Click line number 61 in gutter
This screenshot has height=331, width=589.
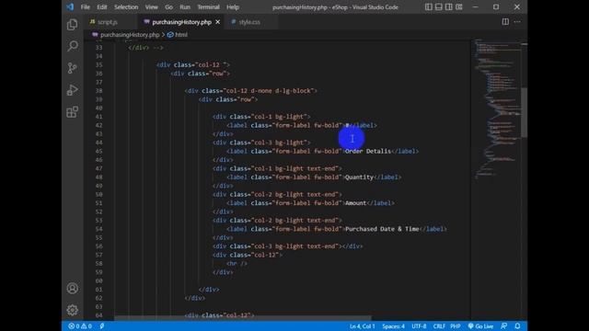coord(98,289)
